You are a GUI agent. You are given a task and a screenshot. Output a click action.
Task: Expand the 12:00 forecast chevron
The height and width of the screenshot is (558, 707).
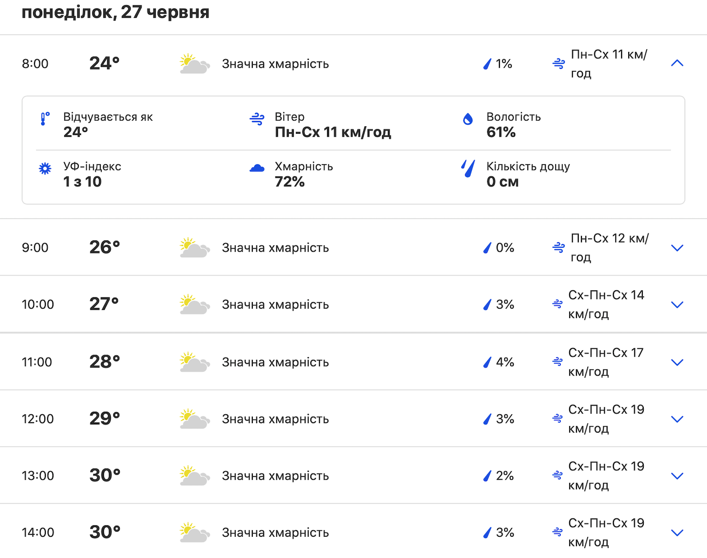tap(677, 419)
